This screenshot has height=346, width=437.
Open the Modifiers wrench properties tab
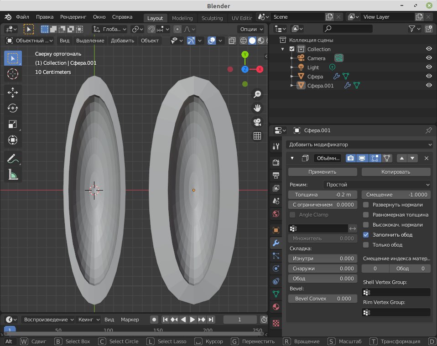[276, 243]
